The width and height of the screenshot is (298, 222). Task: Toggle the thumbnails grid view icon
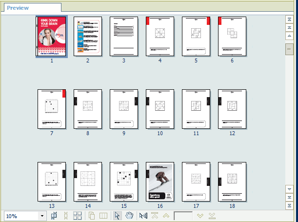click(x=78, y=216)
